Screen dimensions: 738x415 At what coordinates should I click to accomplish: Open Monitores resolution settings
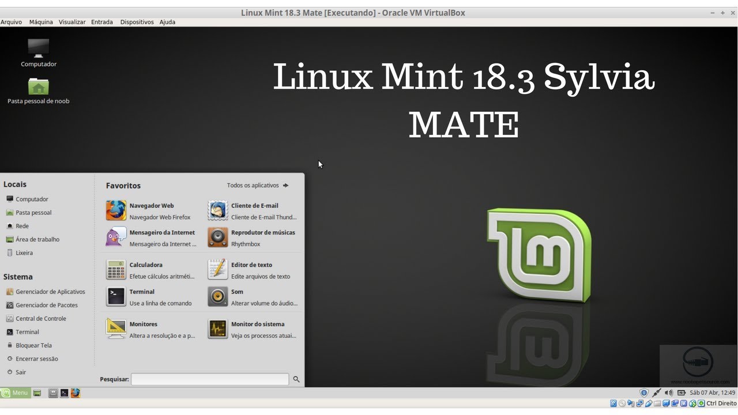(x=151, y=329)
